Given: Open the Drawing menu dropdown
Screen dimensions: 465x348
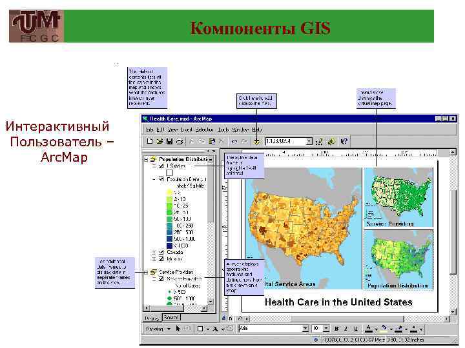Looking at the screenshot, I should click(x=158, y=329).
